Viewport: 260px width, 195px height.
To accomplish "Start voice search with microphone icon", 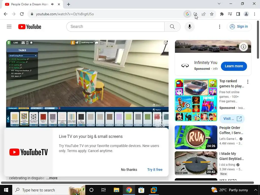I will (189, 26).
